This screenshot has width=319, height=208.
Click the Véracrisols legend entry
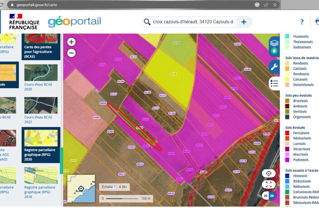(301, 149)
